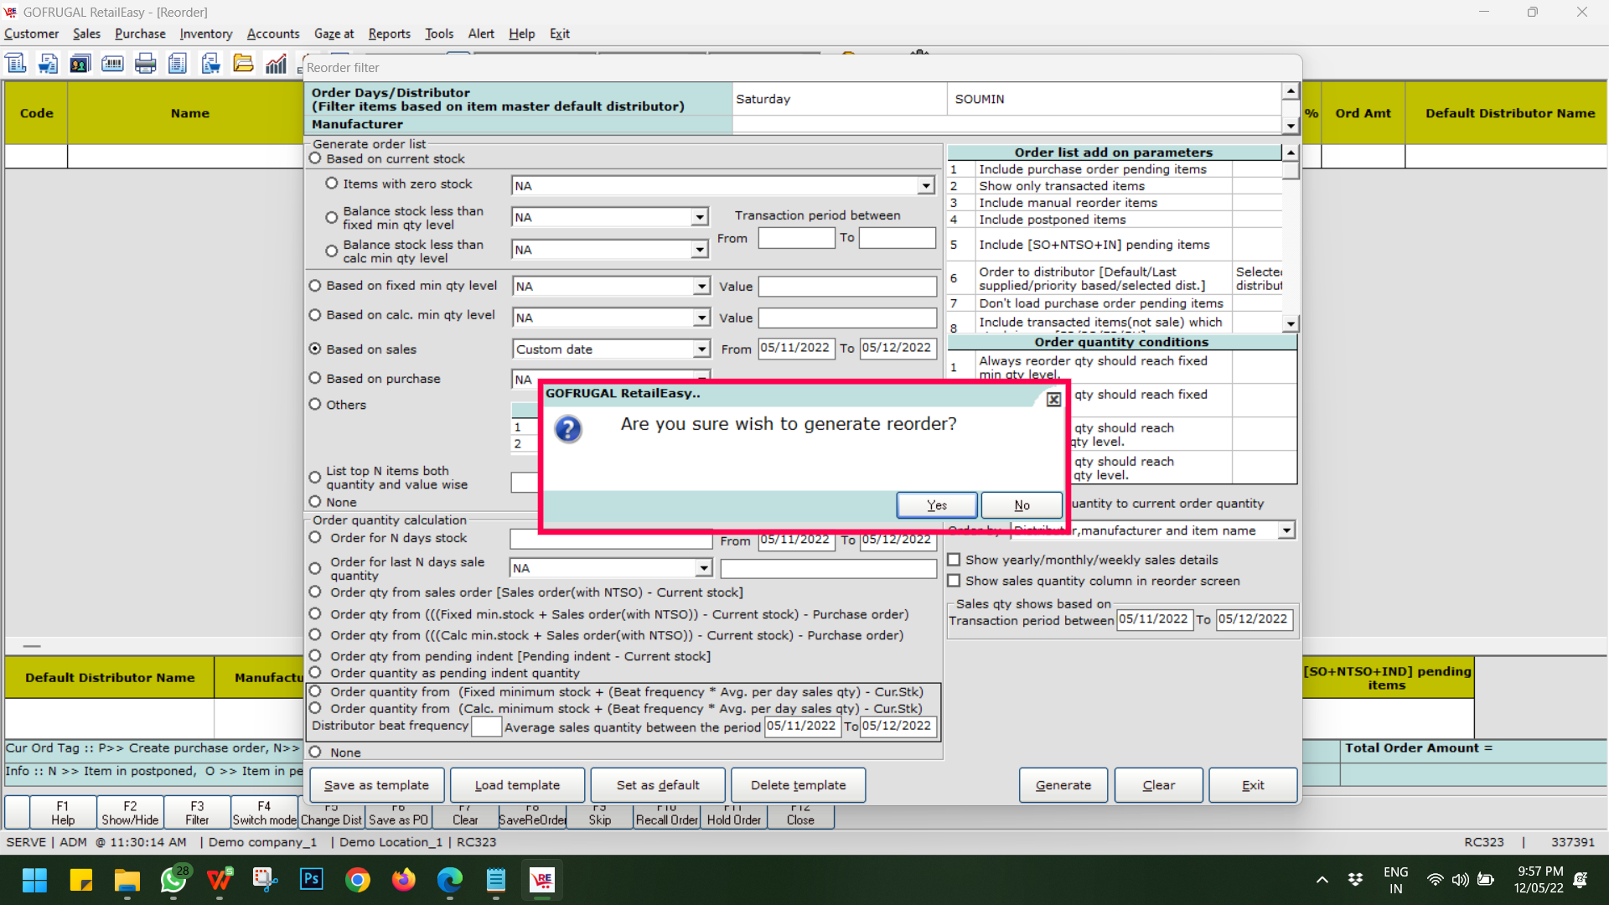The height and width of the screenshot is (905, 1609).
Task: Click the printer toolbar icon
Action: (145, 64)
